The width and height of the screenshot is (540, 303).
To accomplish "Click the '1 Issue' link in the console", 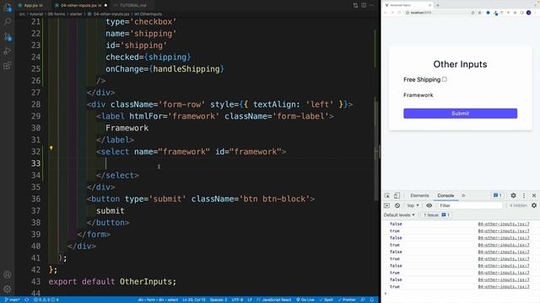I will click(x=437, y=215).
